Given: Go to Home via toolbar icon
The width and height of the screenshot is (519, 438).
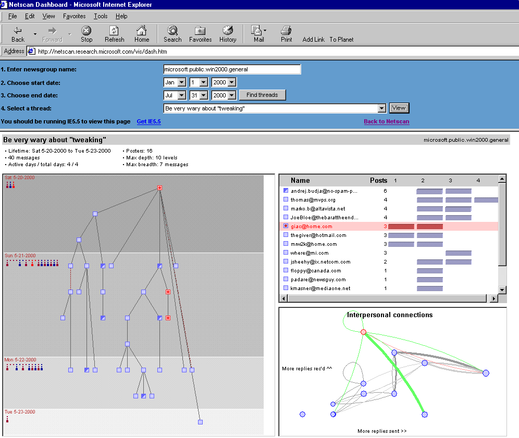Looking at the screenshot, I should [141, 31].
